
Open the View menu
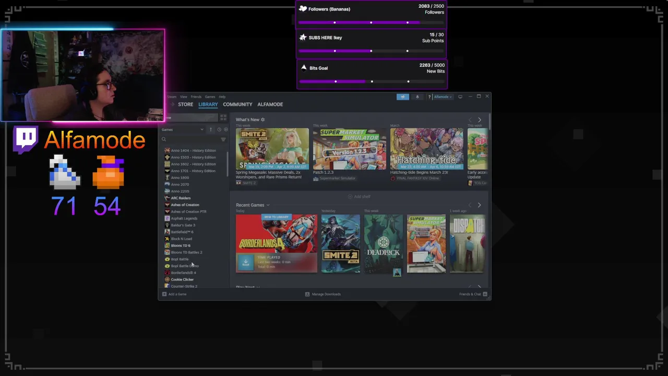click(184, 97)
